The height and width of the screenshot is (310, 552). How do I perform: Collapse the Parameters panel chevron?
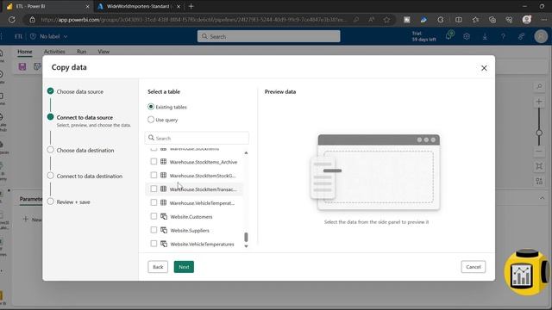coord(542,198)
